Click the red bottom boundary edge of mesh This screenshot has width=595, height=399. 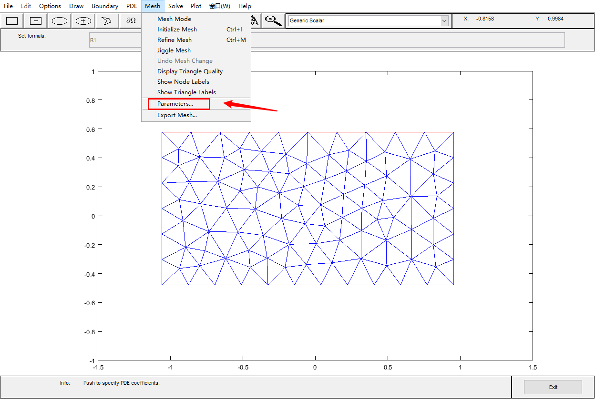(x=308, y=285)
